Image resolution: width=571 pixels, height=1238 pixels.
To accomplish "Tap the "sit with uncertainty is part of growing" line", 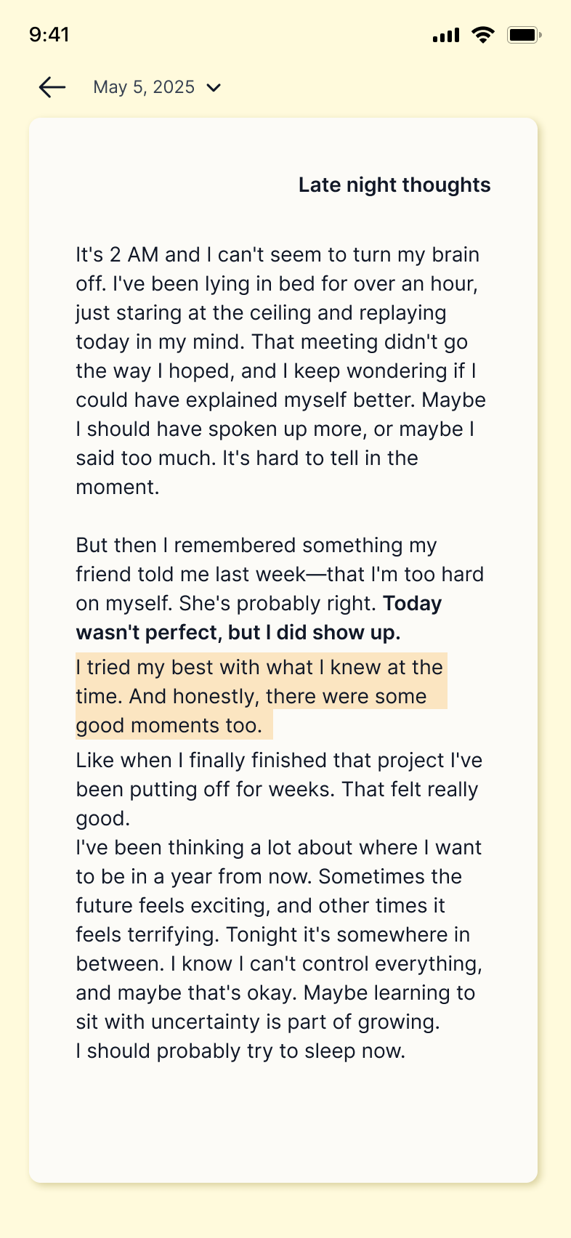I will 258,1022.
